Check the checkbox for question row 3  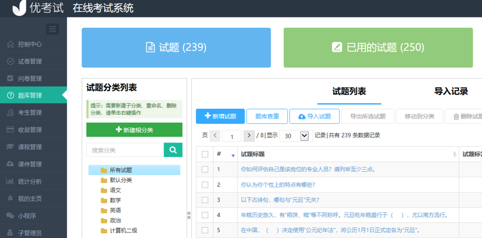click(205, 200)
